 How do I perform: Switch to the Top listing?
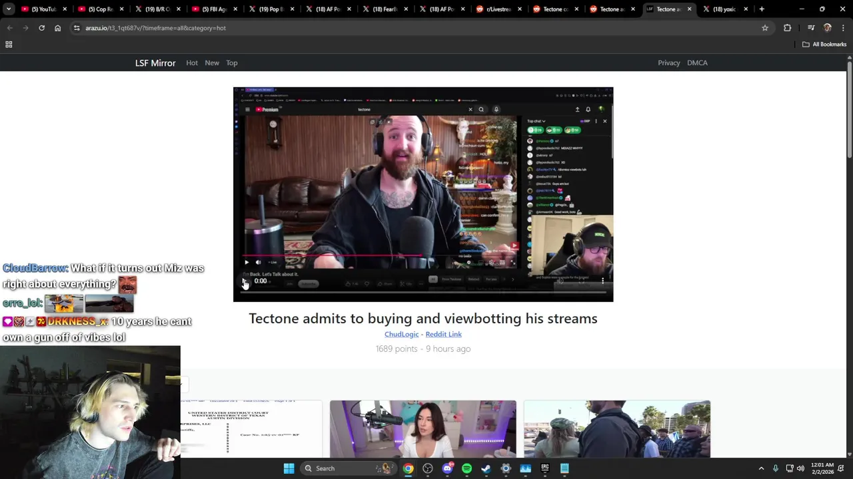[232, 63]
